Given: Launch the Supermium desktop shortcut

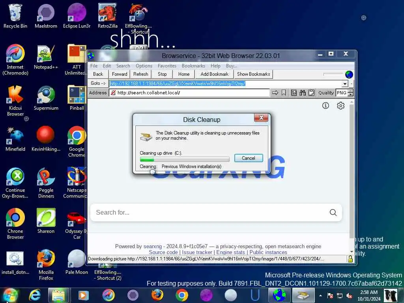Looking at the screenshot, I should tap(46, 98).
